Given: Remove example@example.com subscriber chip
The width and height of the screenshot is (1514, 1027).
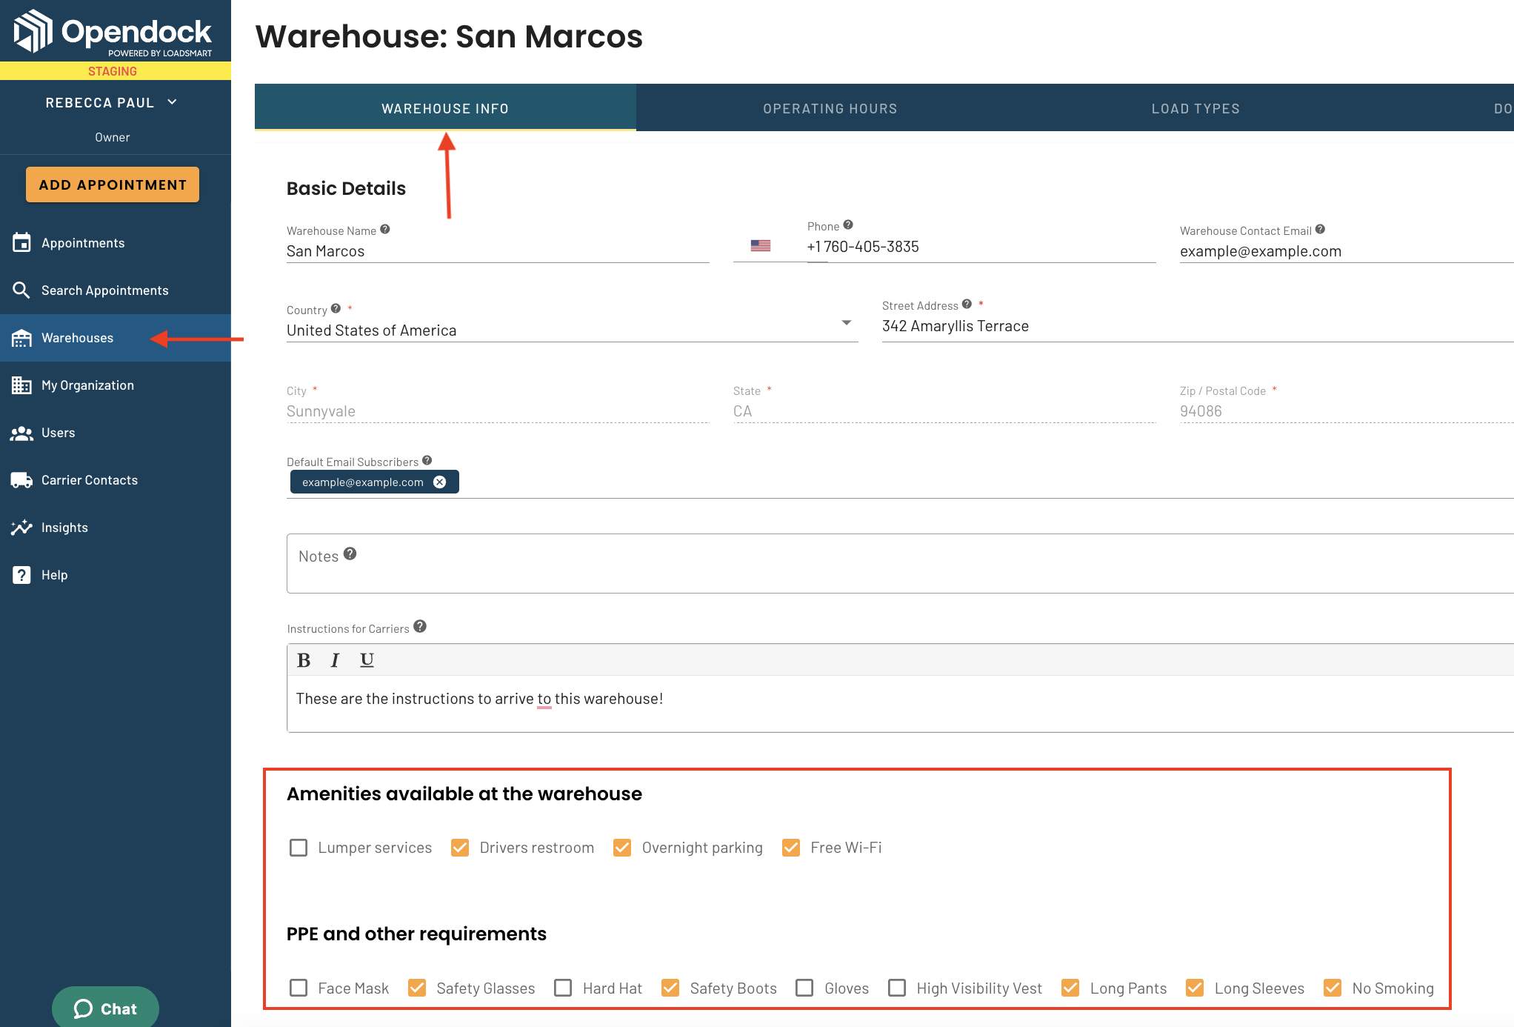Looking at the screenshot, I should (440, 482).
